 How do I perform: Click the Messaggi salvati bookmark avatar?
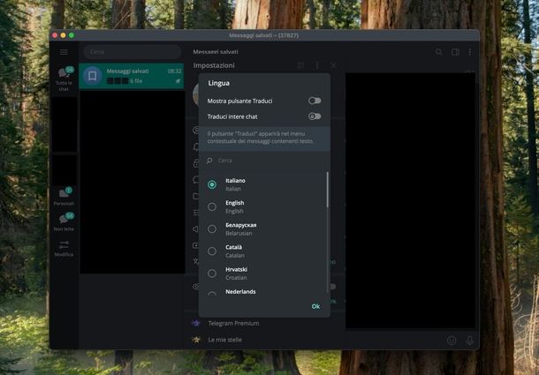(x=93, y=76)
